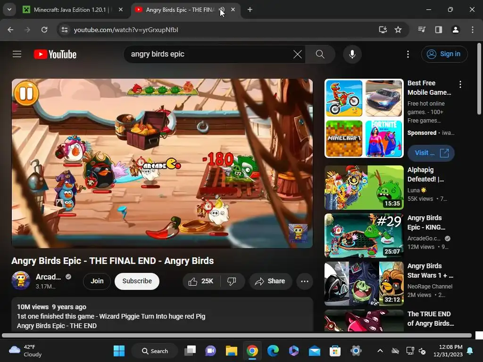Image resolution: width=483 pixels, height=362 pixels.
Task: Share the Angry Birds Epic video
Action: coord(270,281)
